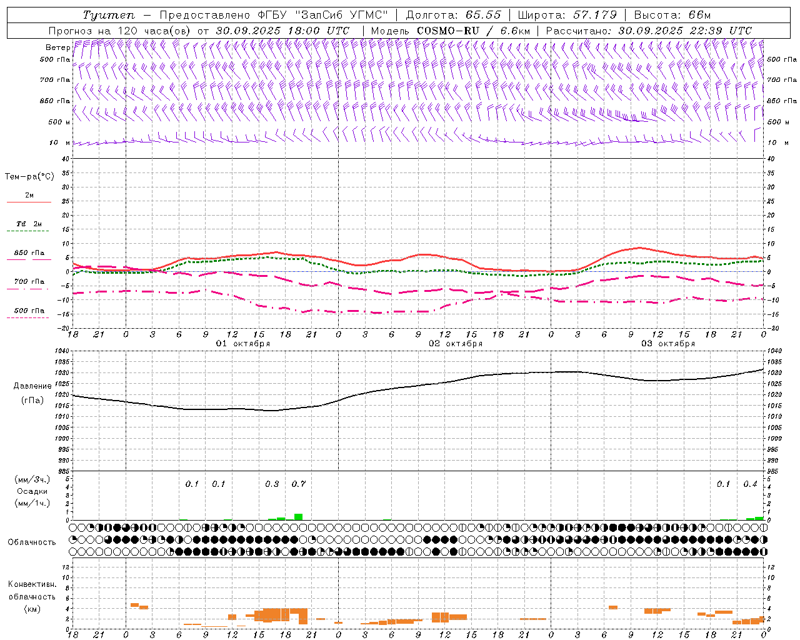Click the "03 октября" date label
This screenshot has width=800, height=640.
click(668, 344)
